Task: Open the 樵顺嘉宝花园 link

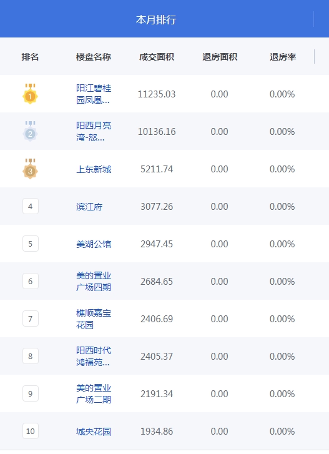Action: [94, 318]
